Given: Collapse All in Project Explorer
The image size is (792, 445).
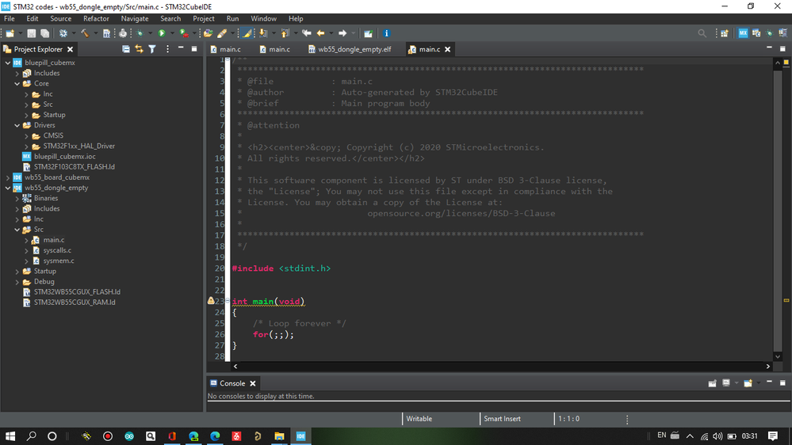Looking at the screenshot, I should click(x=126, y=49).
